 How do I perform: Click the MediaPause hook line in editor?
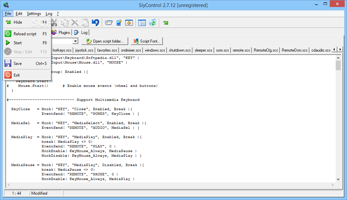(78, 165)
